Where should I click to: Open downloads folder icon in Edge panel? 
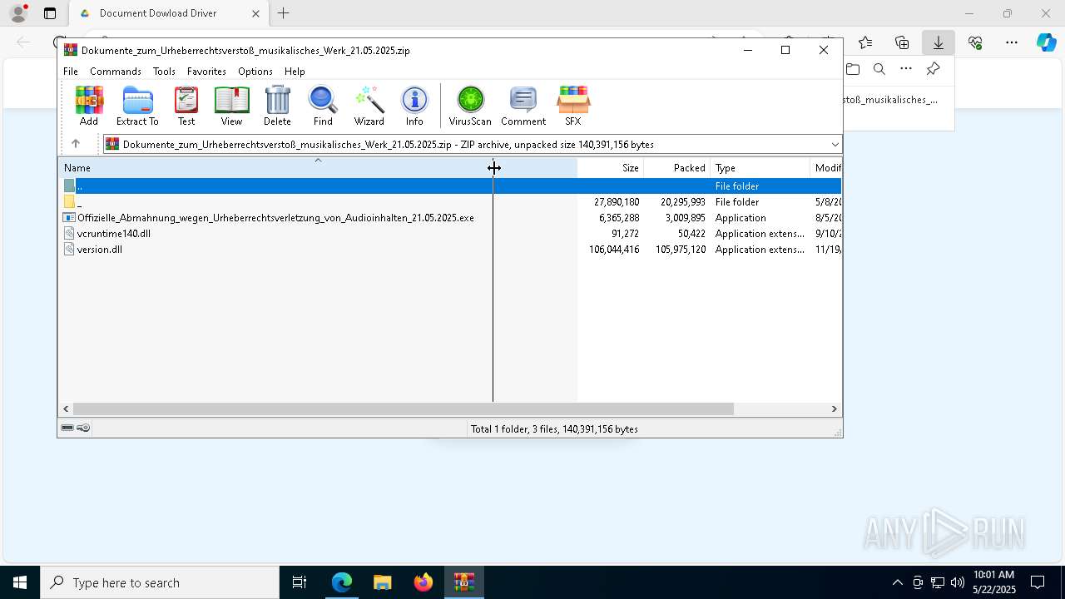(x=853, y=69)
